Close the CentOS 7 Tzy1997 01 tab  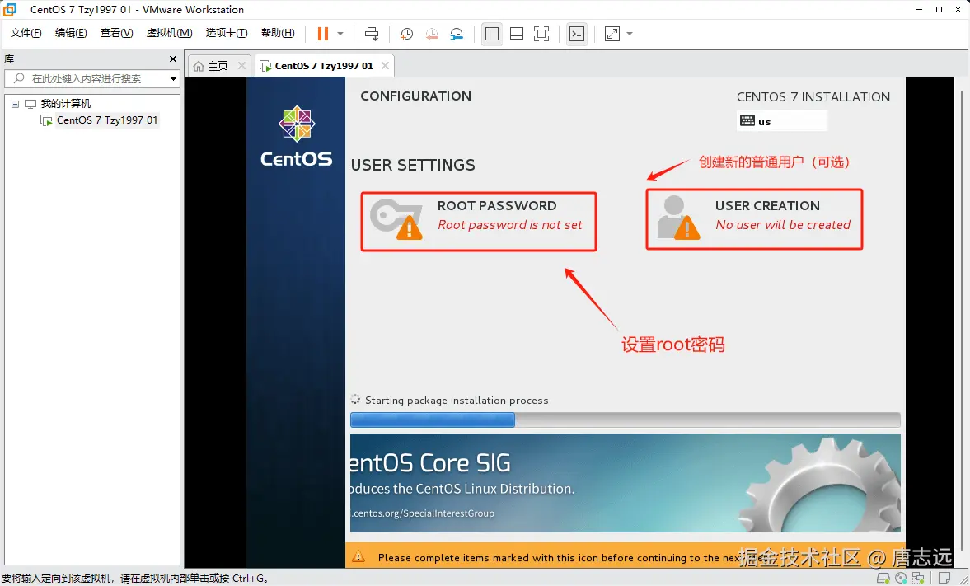tap(386, 66)
